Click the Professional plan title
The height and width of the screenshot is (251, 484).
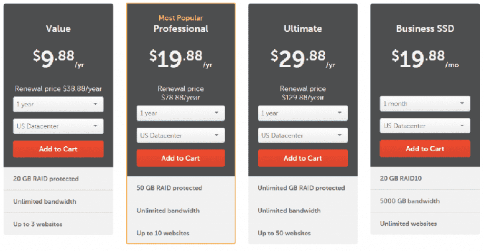pos(181,29)
